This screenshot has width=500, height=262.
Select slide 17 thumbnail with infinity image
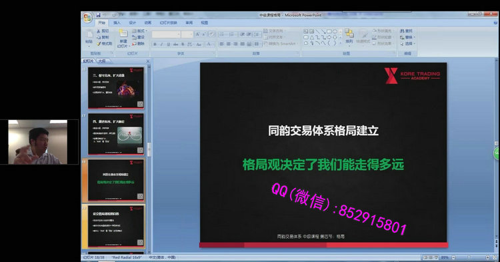116,134
